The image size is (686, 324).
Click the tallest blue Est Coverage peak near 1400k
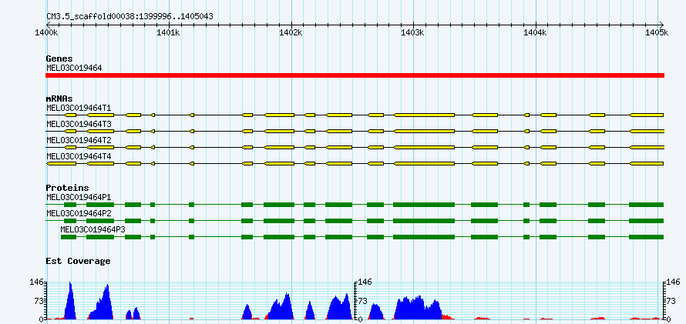tap(70, 301)
